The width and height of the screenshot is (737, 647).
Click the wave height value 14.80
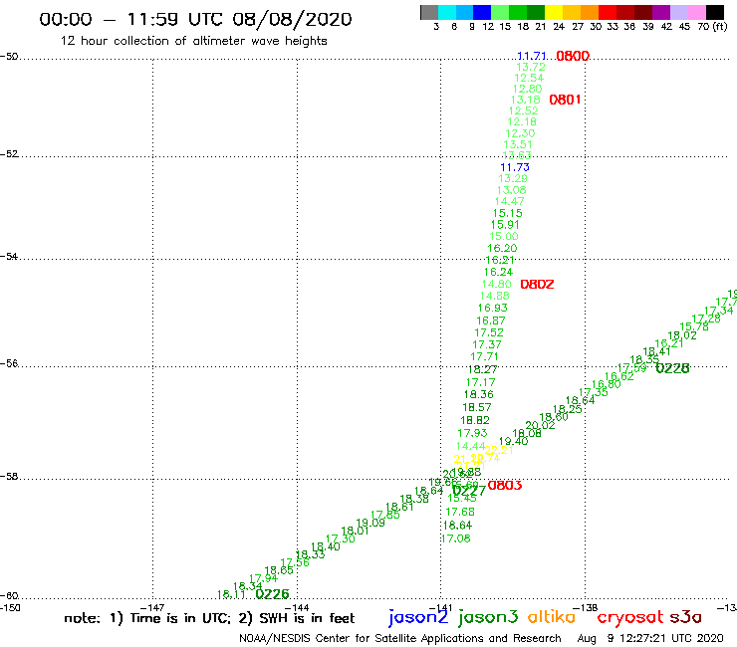[x=496, y=285]
